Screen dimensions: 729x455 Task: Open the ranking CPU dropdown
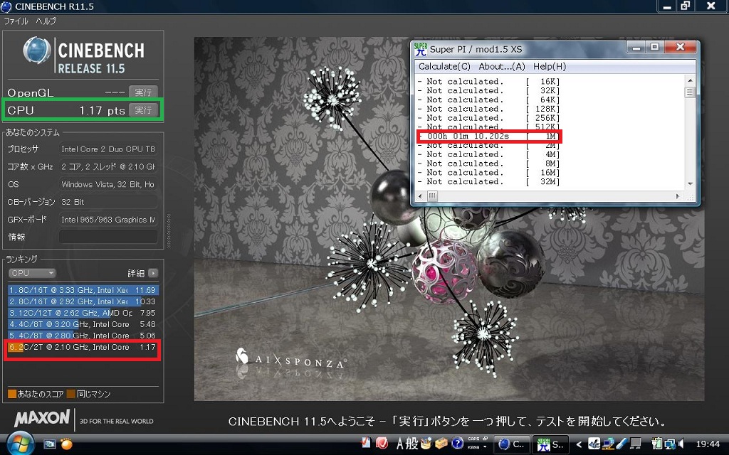click(32, 273)
